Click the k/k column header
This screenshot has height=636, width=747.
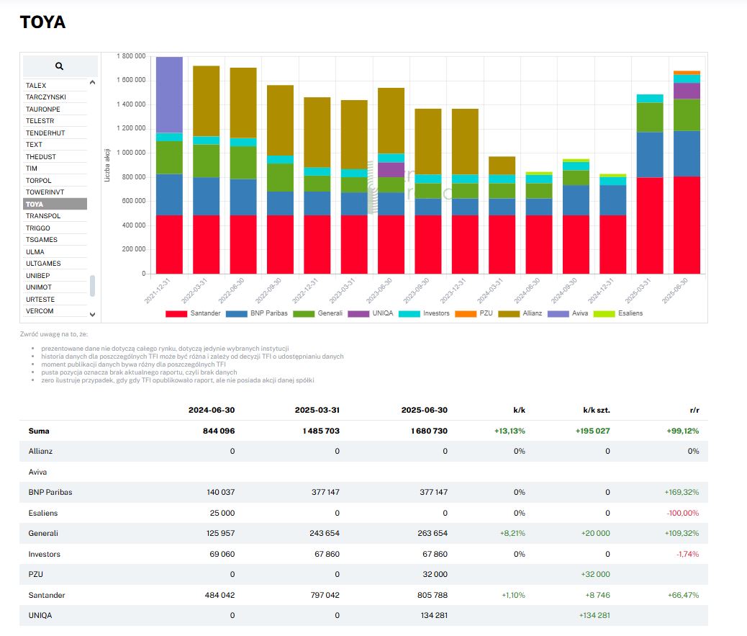520,410
